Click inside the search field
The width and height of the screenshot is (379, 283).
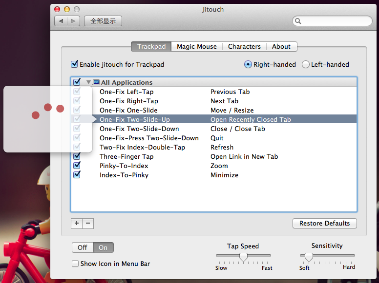(x=332, y=21)
